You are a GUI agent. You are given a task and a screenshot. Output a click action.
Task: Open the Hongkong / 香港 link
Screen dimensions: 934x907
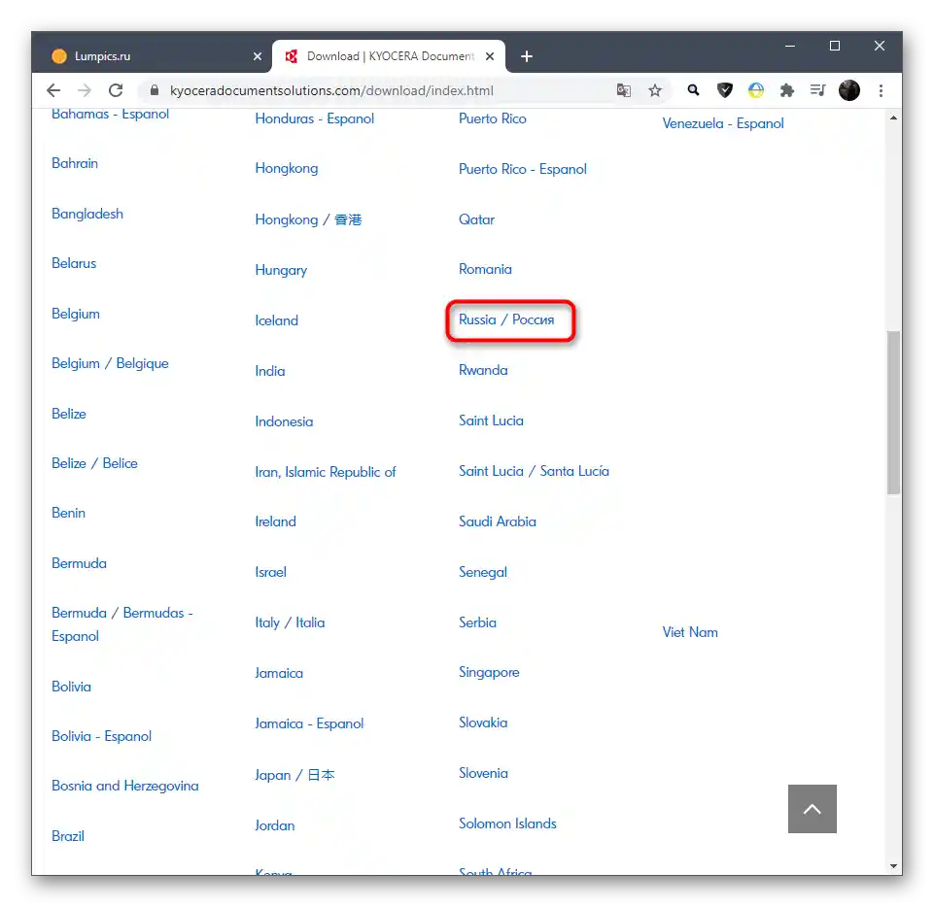(x=308, y=219)
